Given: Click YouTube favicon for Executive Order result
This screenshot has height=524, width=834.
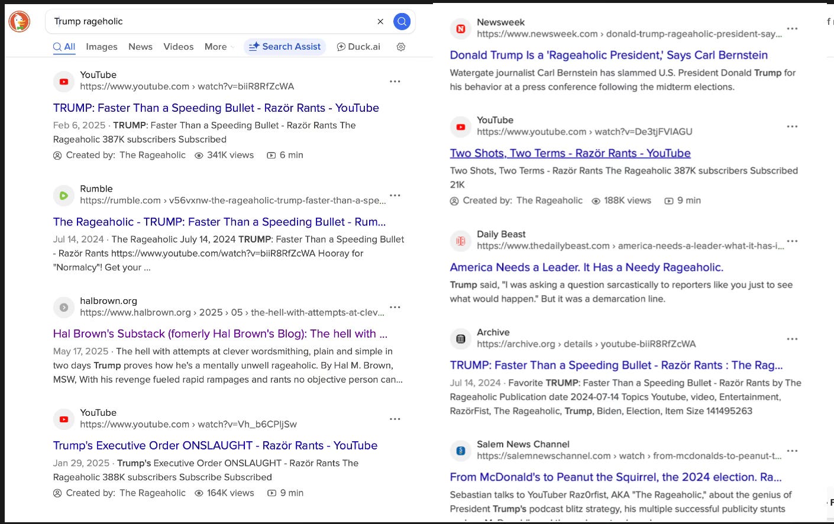Looking at the screenshot, I should (x=64, y=419).
